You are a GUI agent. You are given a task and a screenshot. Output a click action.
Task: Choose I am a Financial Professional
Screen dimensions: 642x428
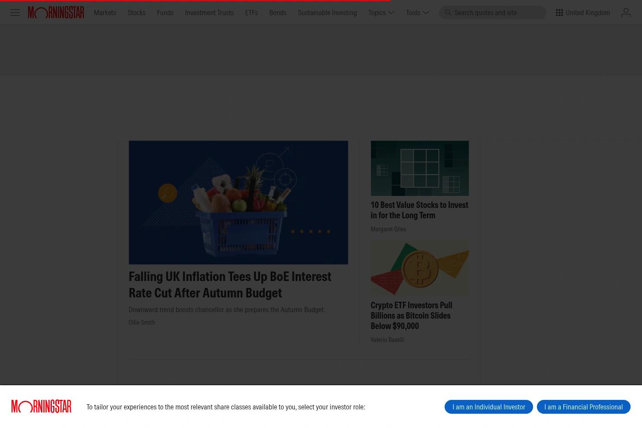click(x=583, y=407)
